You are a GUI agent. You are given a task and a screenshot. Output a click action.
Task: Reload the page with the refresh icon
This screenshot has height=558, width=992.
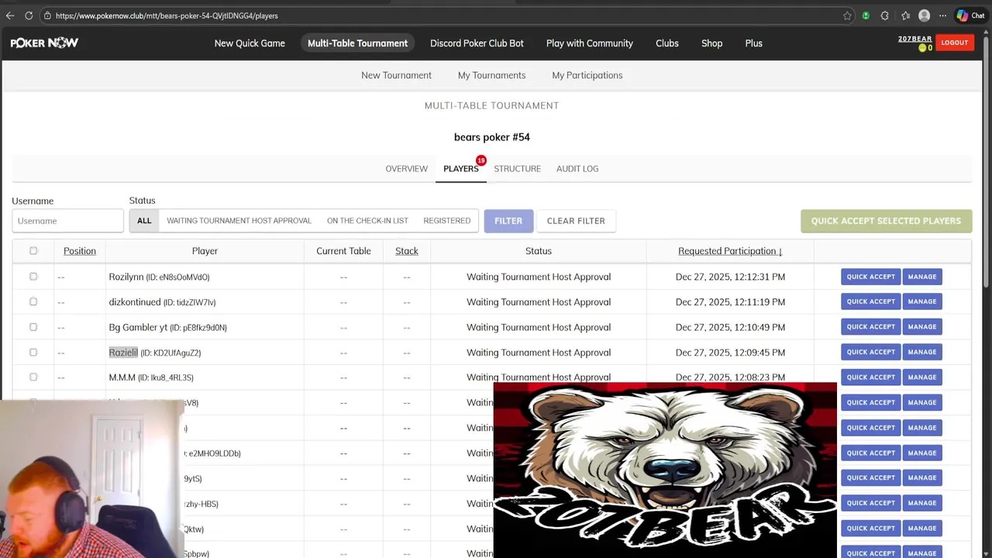pos(29,15)
